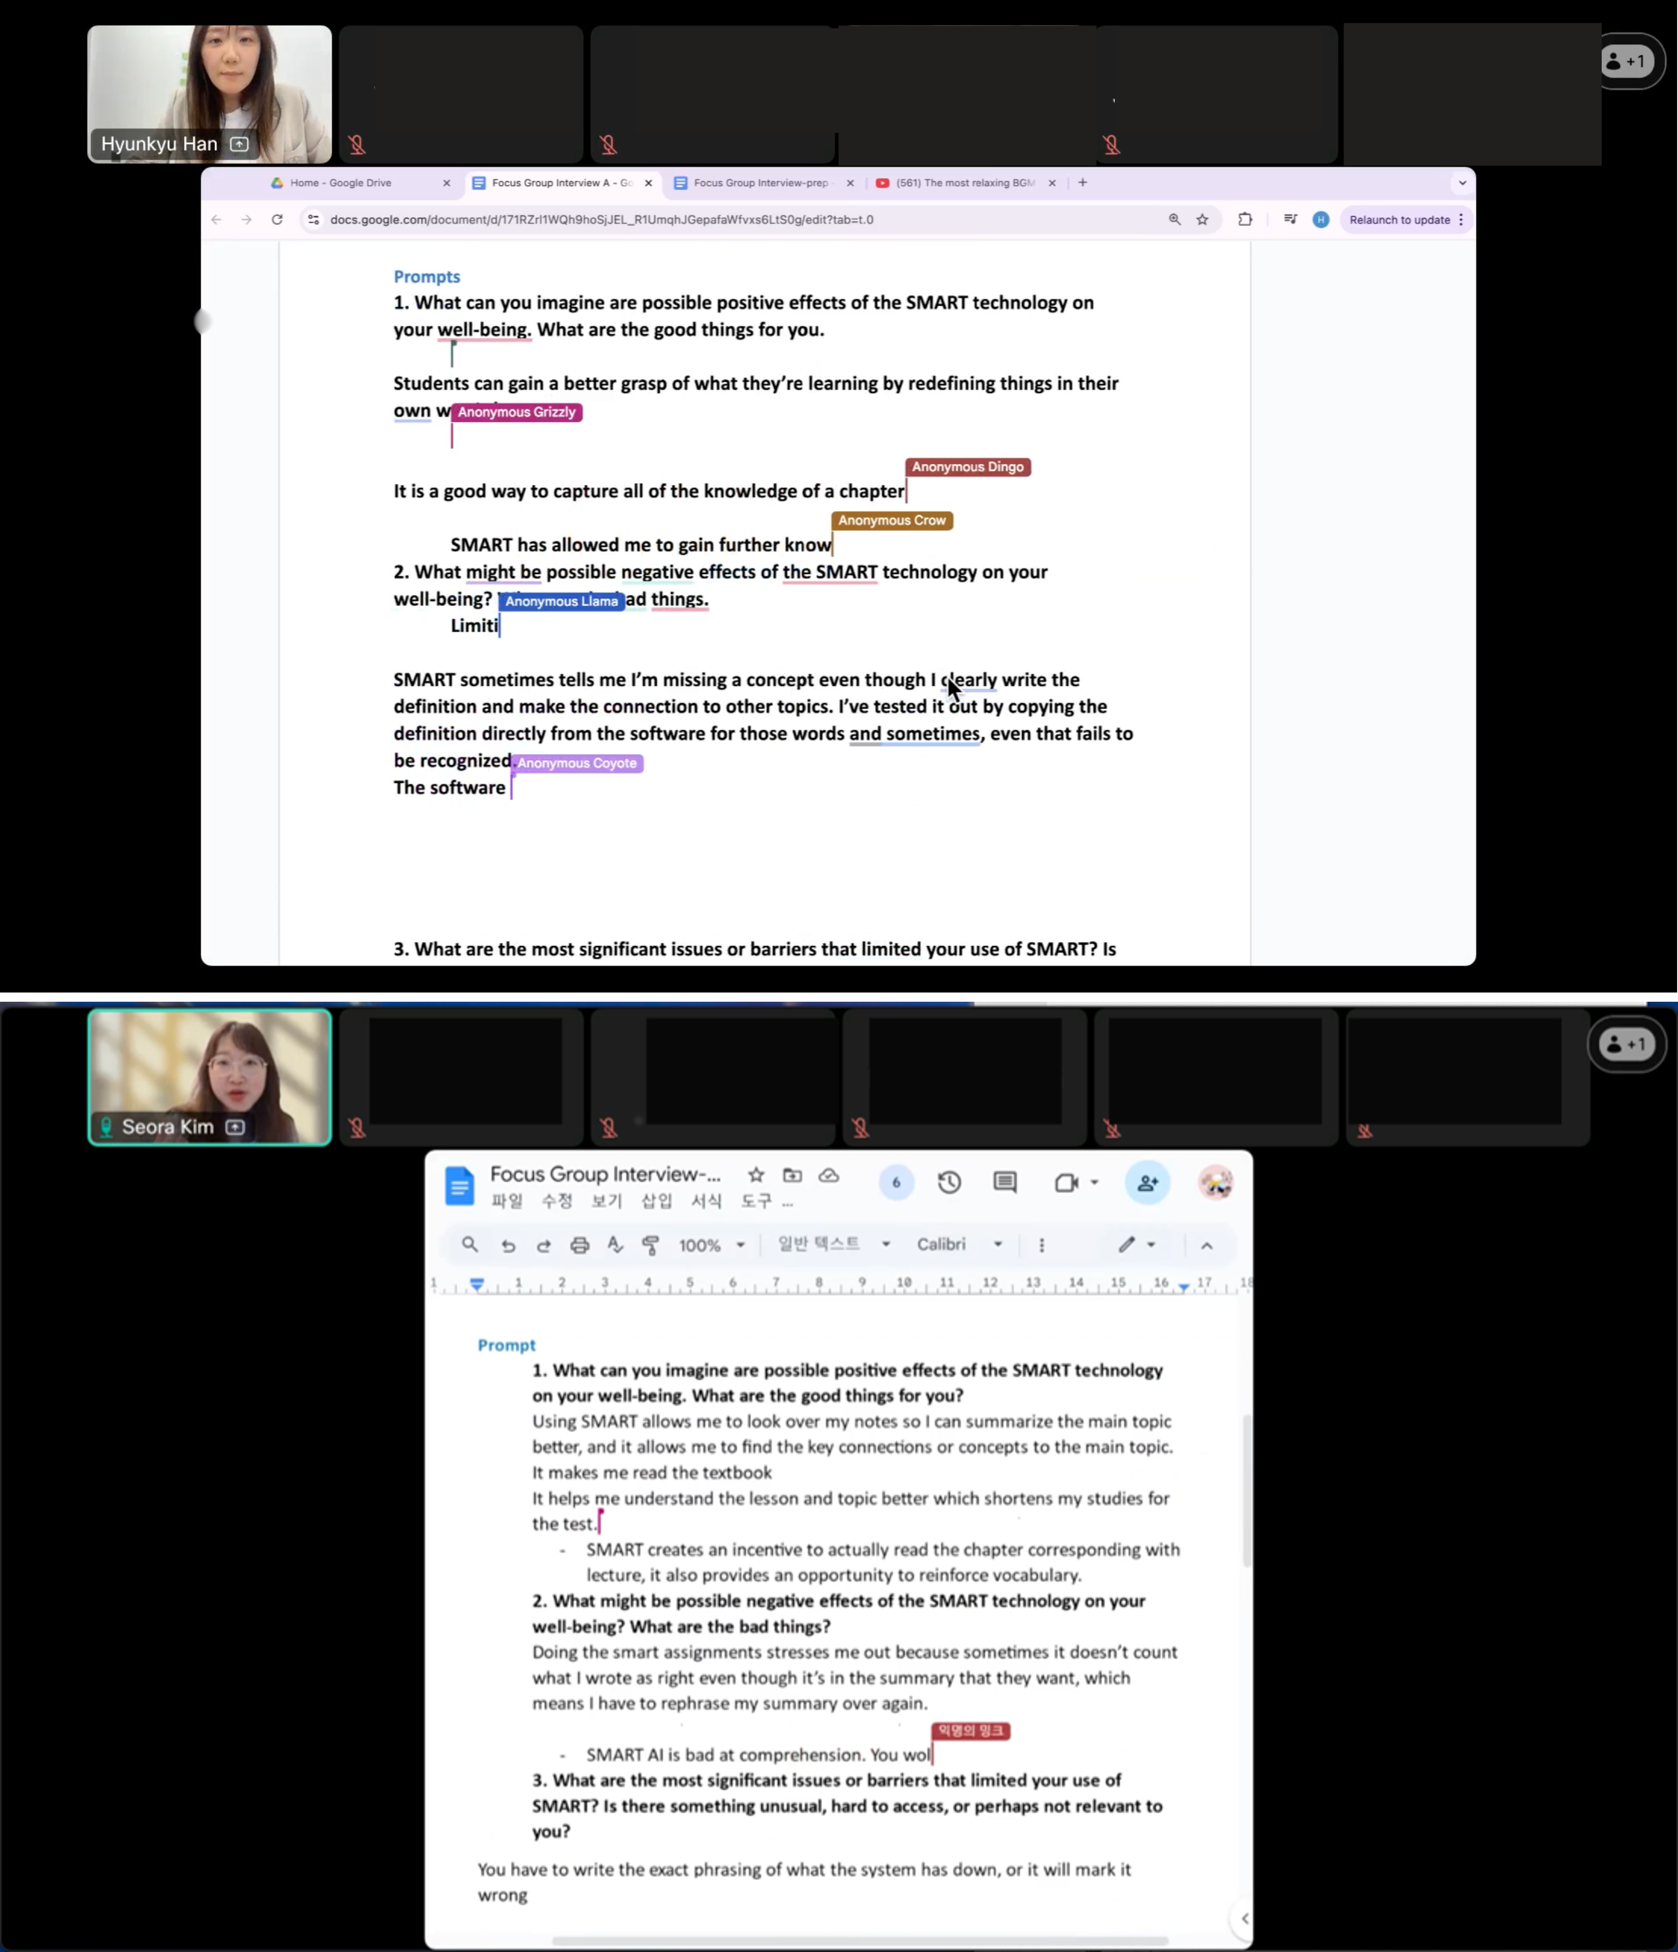Expand the meeting options arrow
Screen dimensions: 1678x1952
(1094, 1182)
